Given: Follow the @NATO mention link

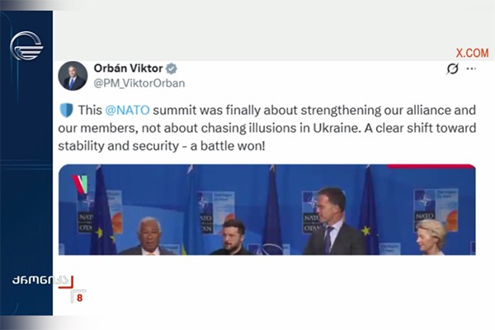Looking at the screenshot, I should (x=127, y=111).
